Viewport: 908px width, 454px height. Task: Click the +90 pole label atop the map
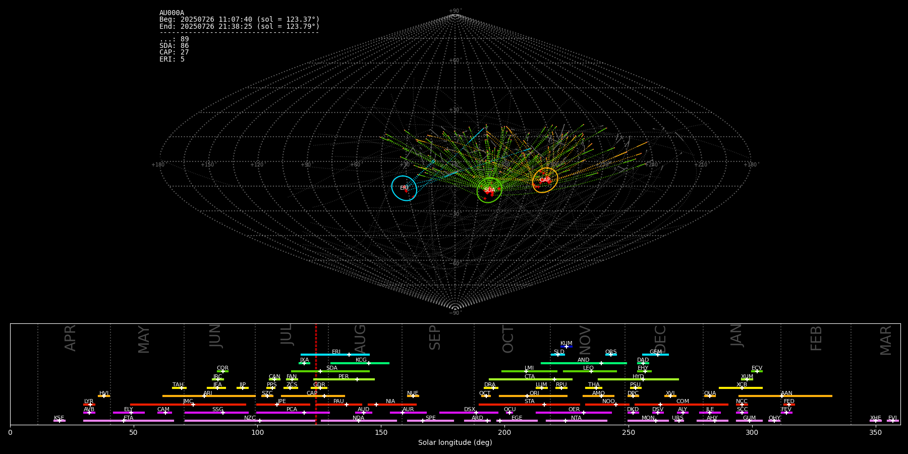(x=455, y=11)
